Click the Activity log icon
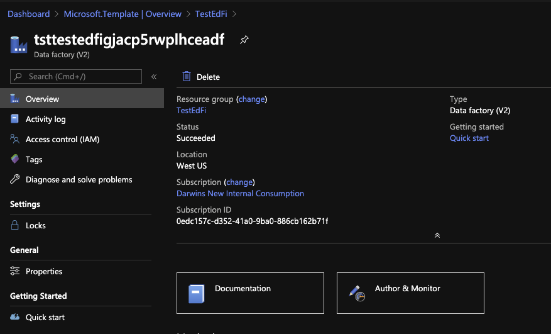The height and width of the screenshot is (334, 551). pyautogui.click(x=14, y=119)
